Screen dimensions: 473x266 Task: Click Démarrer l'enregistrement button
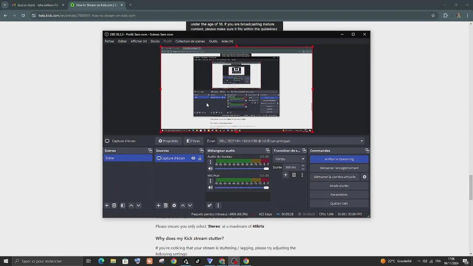click(339, 168)
